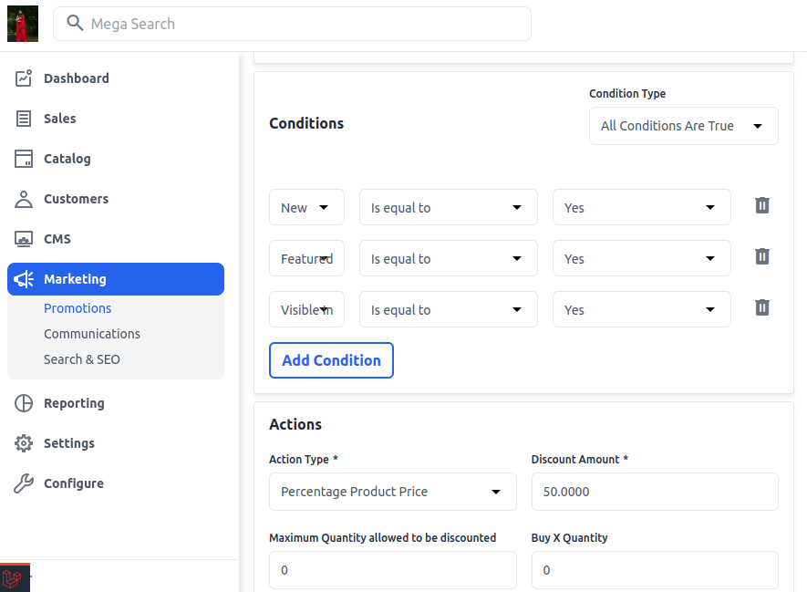Open the Featured attribute dropdown
The image size is (807, 592).
(x=306, y=258)
